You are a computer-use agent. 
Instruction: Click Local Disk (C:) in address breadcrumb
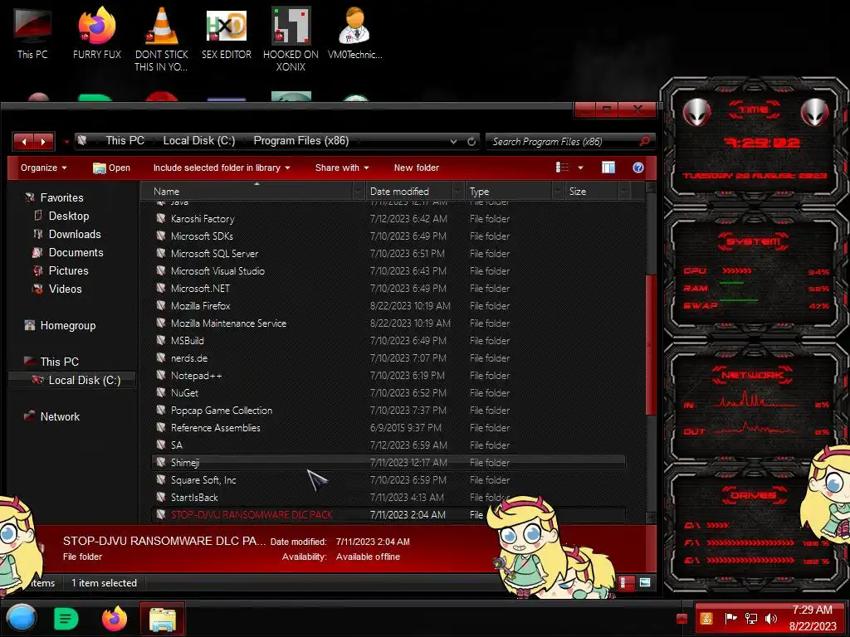[x=199, y=140]
